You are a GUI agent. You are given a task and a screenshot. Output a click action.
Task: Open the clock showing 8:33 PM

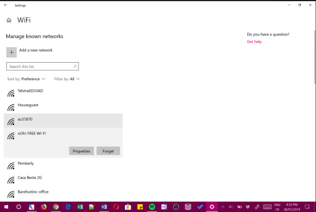(x=292, y=207)
